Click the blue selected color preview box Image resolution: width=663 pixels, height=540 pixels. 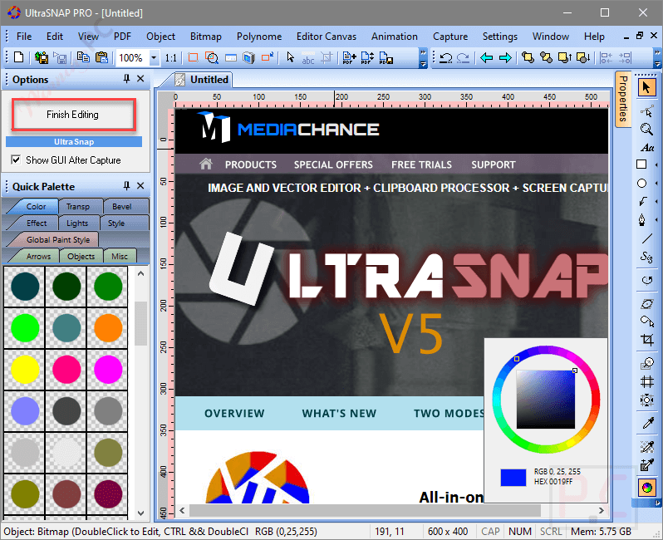click(513, 477)
